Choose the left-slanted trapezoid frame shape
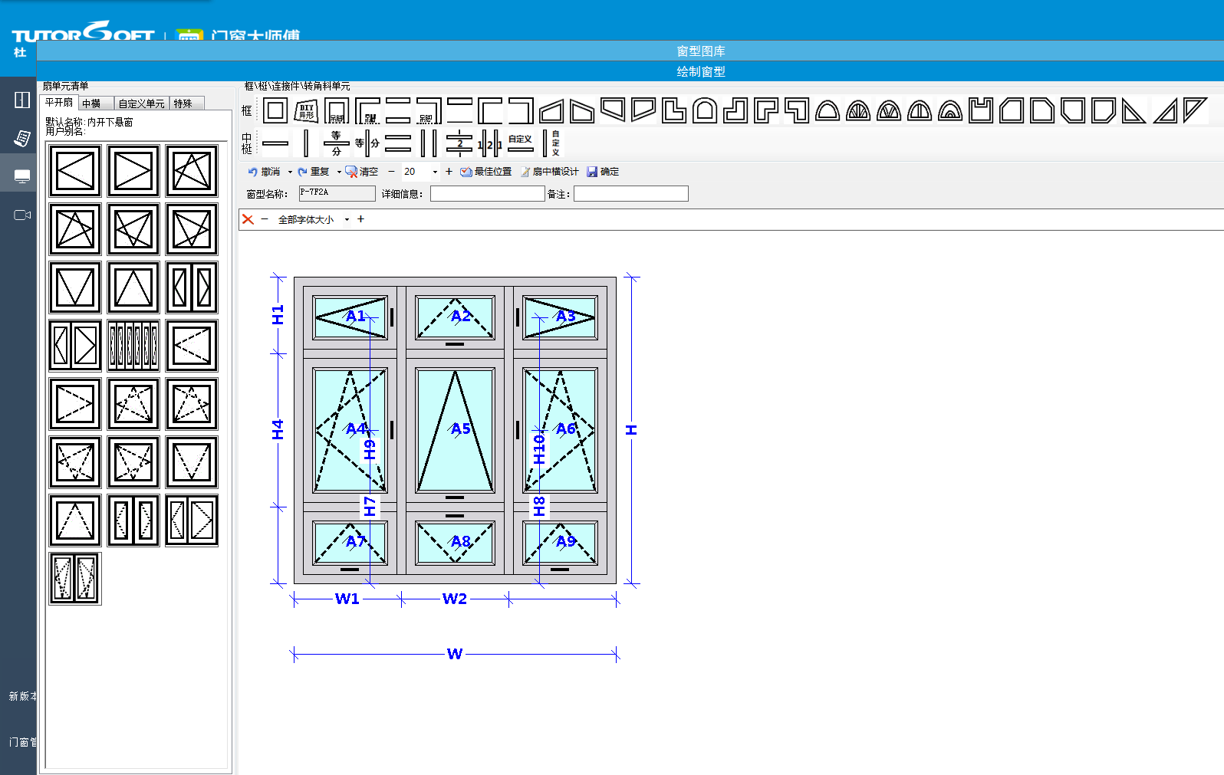The width and height of the screenshot is (1224, 775). click(x=551, y=110)
